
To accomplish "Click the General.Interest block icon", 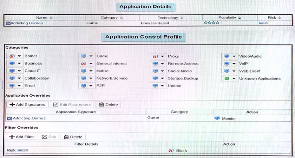I will pos(84,64).
